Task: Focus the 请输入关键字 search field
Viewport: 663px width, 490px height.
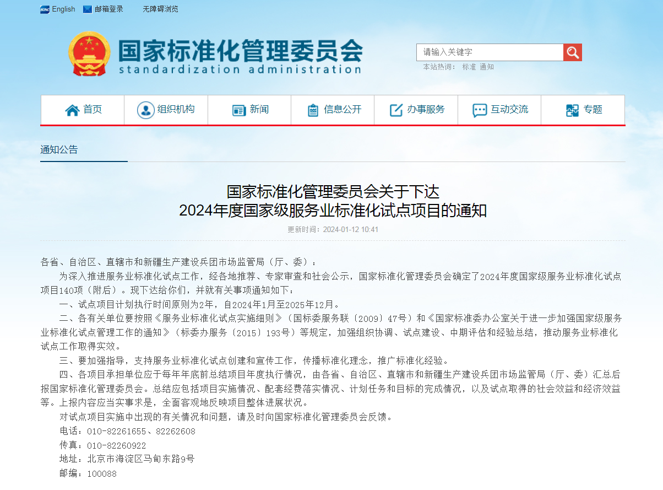Action: [489, 52]
